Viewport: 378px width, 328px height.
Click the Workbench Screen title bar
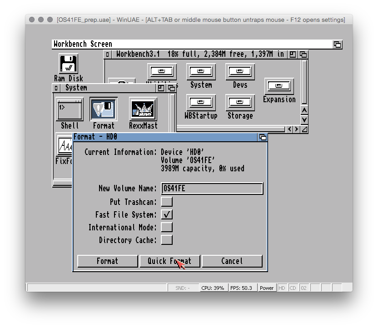point(192,45)
